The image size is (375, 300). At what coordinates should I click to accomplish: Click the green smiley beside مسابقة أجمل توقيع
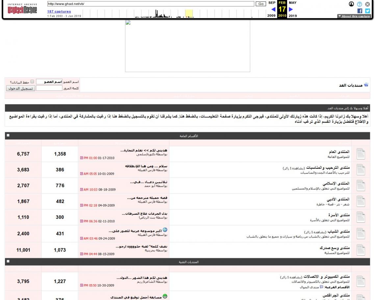tap(165, 296)
